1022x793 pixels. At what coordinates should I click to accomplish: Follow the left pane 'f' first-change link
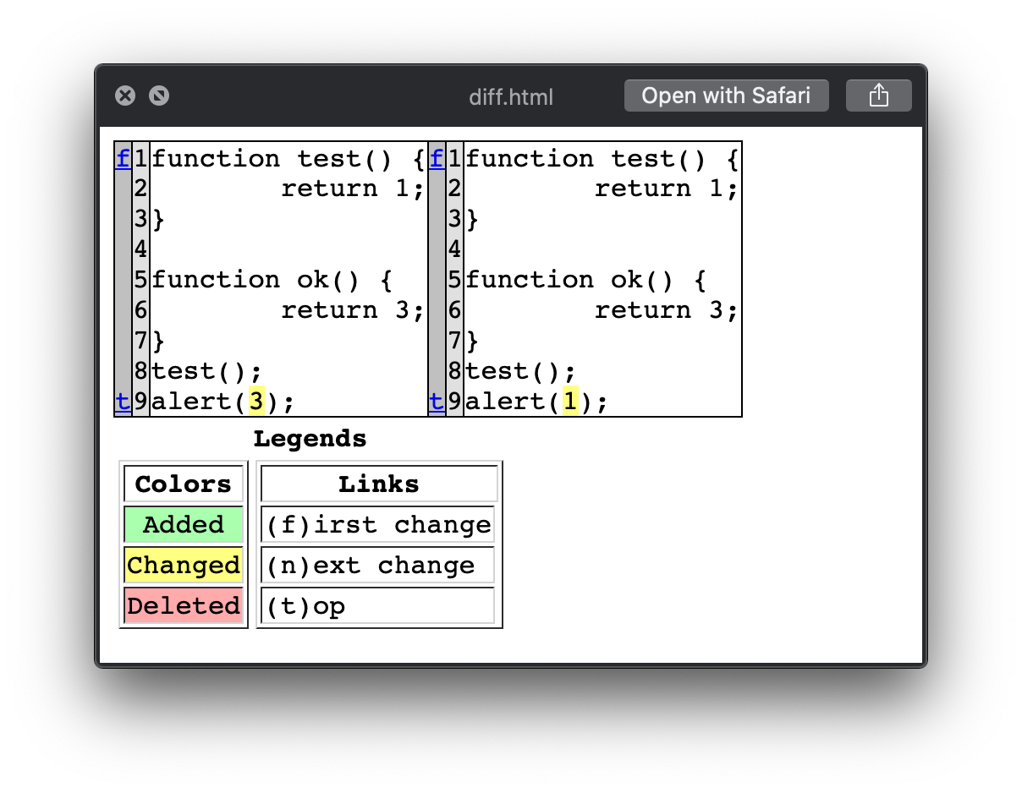coord(123,159)
